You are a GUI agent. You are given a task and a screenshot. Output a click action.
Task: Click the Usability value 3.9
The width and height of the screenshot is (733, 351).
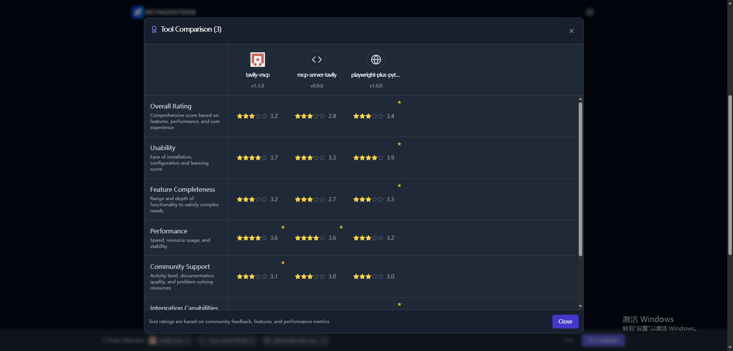click(x=391, y=158)
